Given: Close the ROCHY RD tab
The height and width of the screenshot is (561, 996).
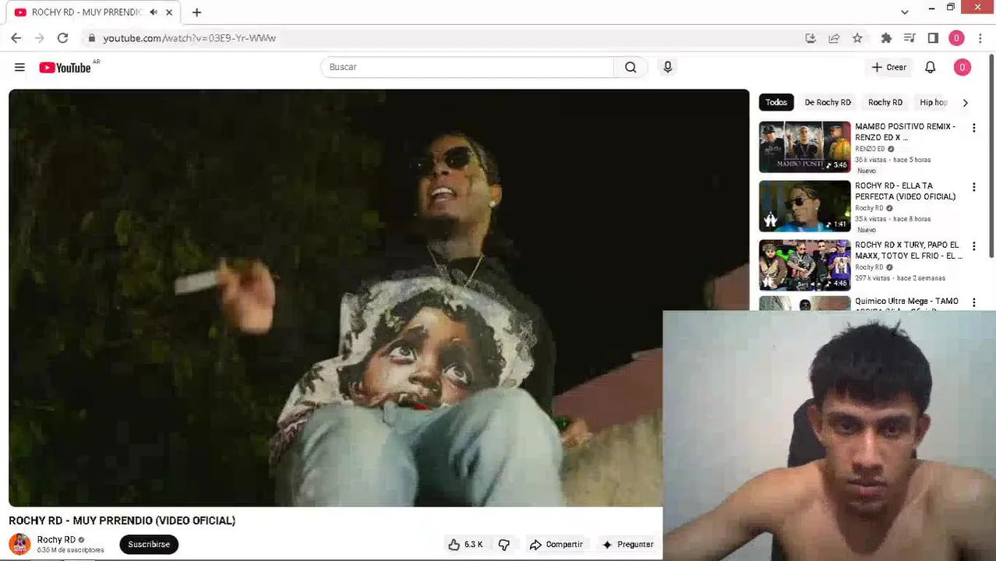Looking at the screenshot, I should 169,12.
